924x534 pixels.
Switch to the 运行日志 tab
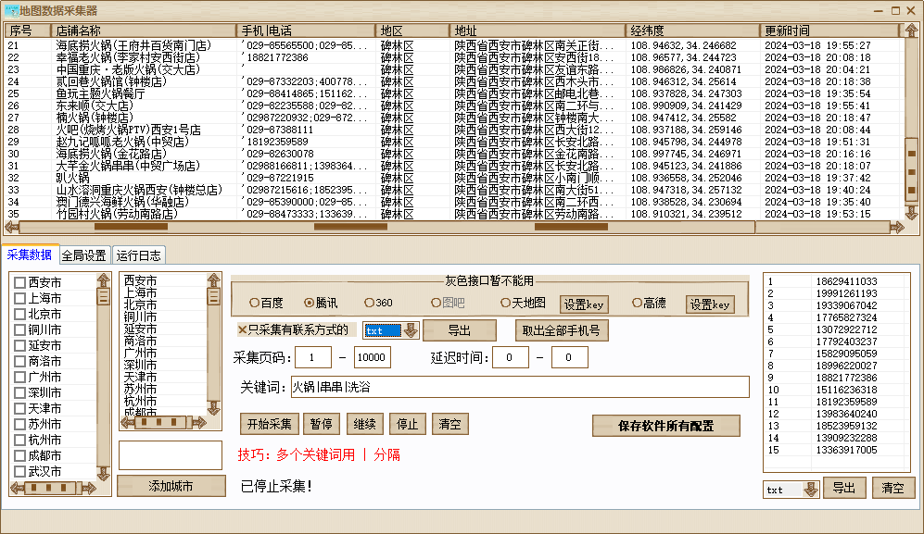tap(139, 255)
